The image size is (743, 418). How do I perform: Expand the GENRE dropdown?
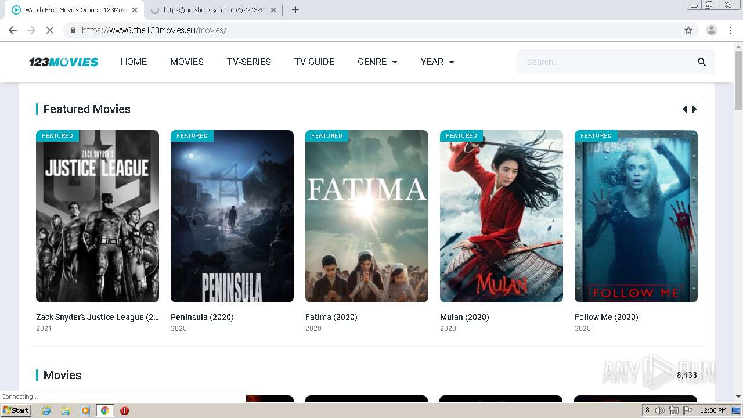coord(377,62)
